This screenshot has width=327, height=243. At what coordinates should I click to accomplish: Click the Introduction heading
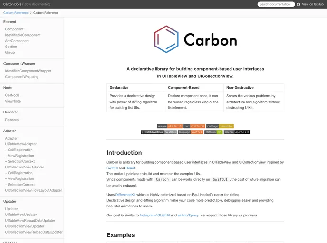[x=124, y=153]
